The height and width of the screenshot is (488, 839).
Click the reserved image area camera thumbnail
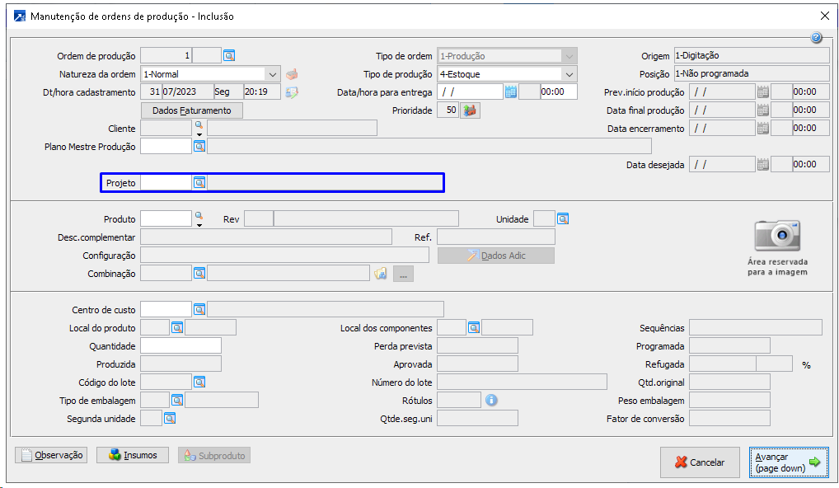pos(777,237)
